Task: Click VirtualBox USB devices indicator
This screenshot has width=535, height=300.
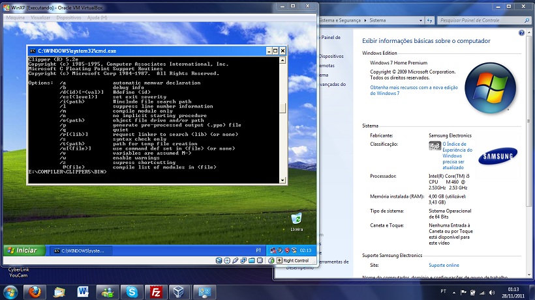Action: tap(235, 260)
